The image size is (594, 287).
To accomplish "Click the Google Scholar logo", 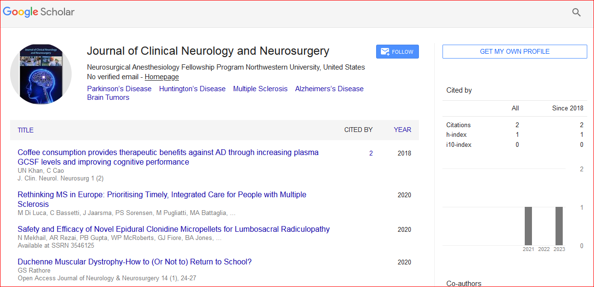I will pos(38,12).
